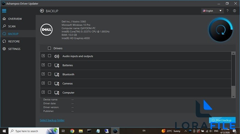Expand the Bluetooth category
The width and height of the screenshot is (240, 134).
[43, 74]
